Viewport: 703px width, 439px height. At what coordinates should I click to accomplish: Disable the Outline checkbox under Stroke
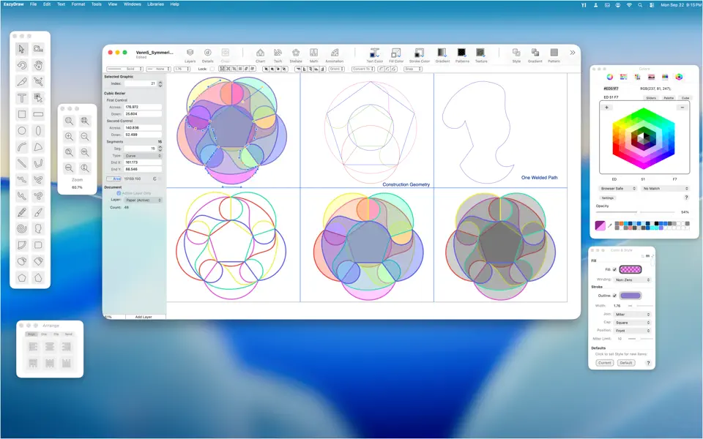[x=614, y=296]
